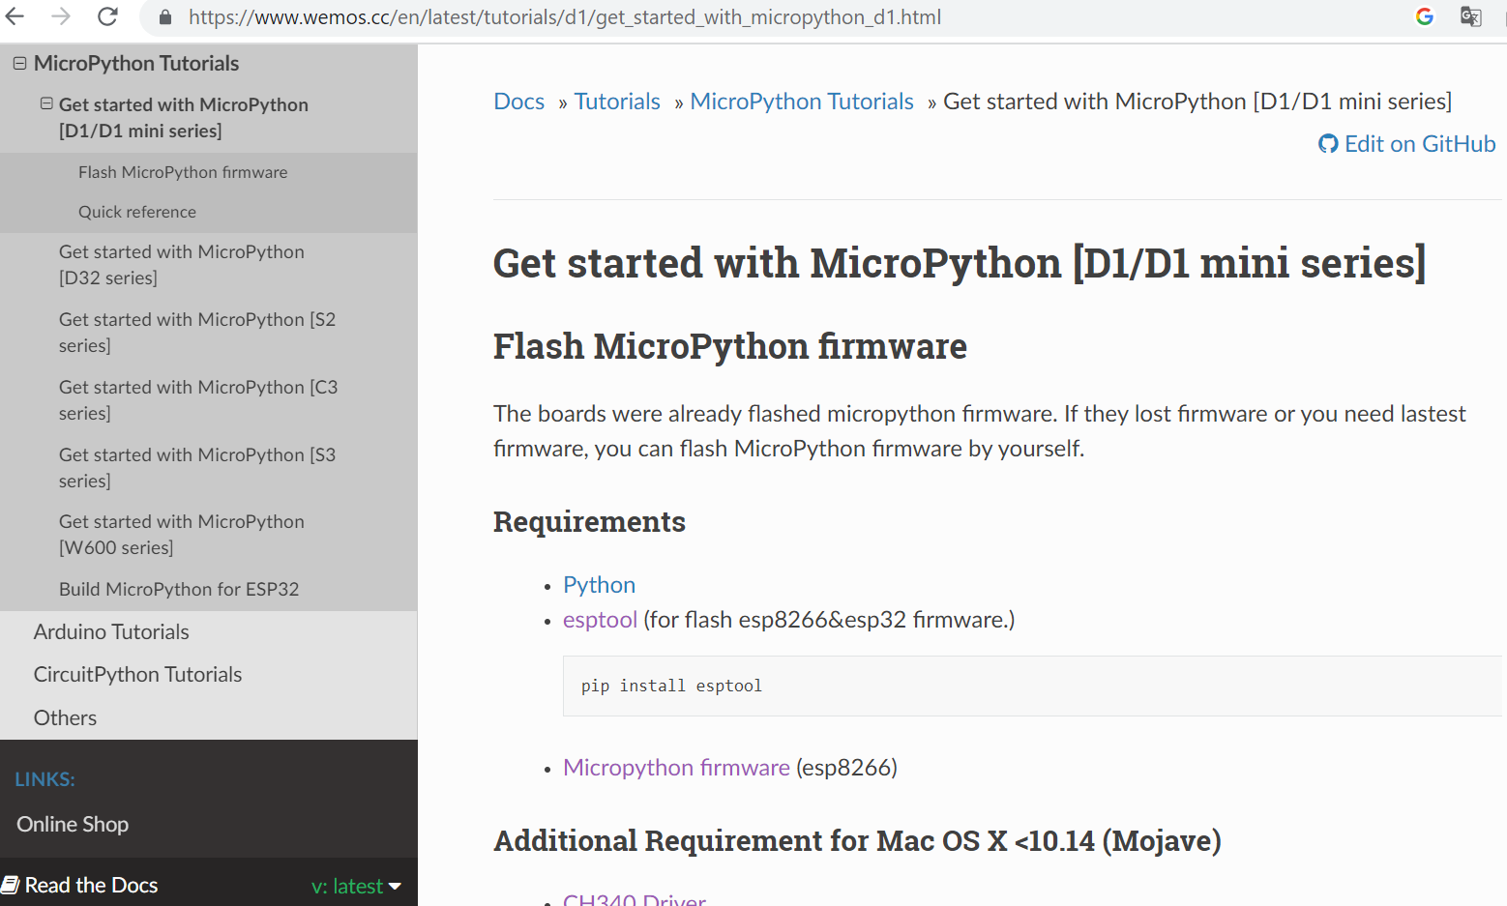Image resolution: width=1507 pixels, height=906 pixels.
Task: Click the Read the Docs book icon
Action: tap(11, 885)
